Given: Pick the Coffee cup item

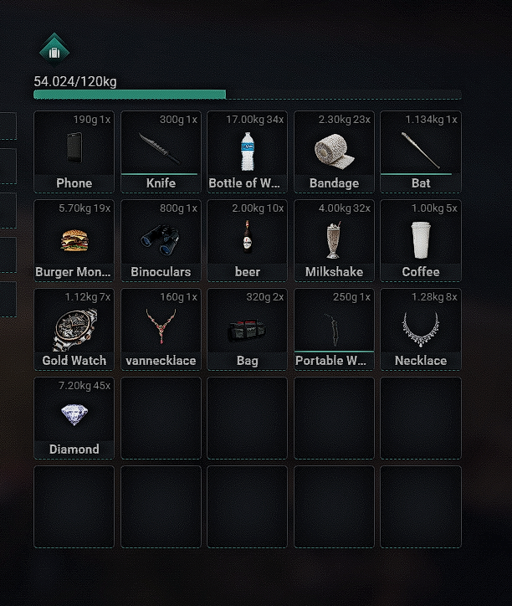Looking at the screenshot, I should (421, 240).
